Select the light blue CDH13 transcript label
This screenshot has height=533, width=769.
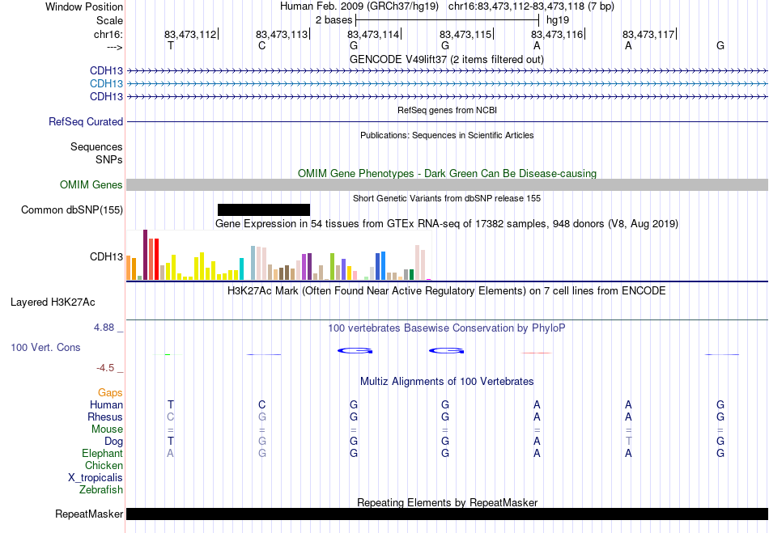(106, 83)
